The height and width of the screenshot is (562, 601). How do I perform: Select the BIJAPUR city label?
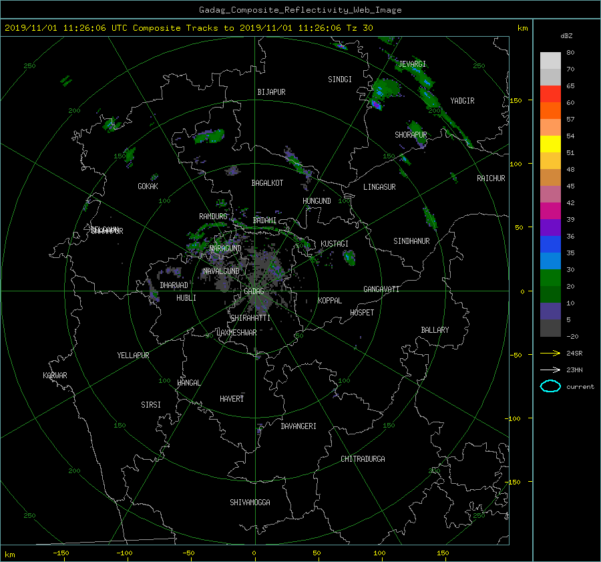(271, 92)
